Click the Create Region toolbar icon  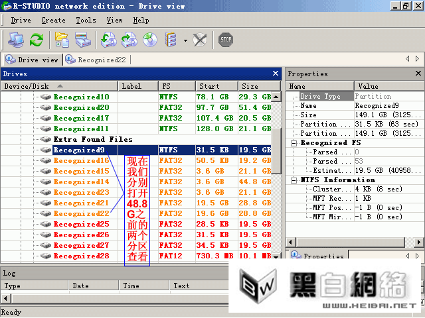[x=171, y=40]
